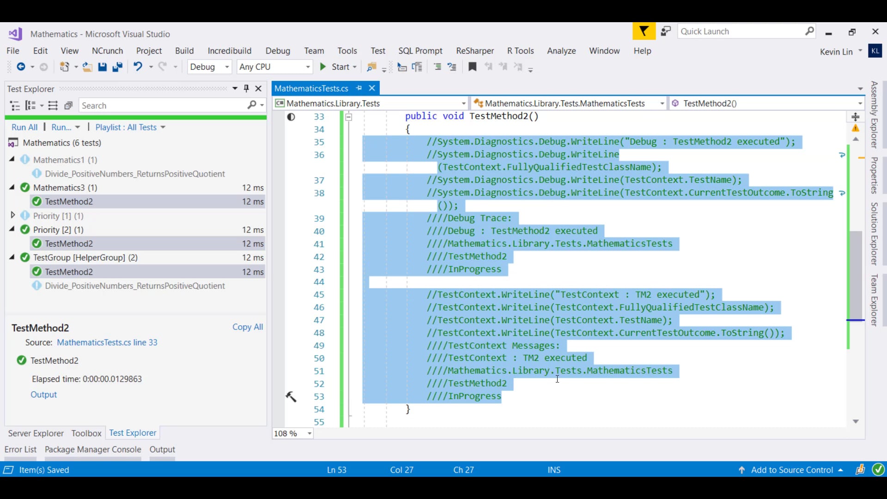
Task: Click the notifications filter flag icon
Action: (644, 31)
